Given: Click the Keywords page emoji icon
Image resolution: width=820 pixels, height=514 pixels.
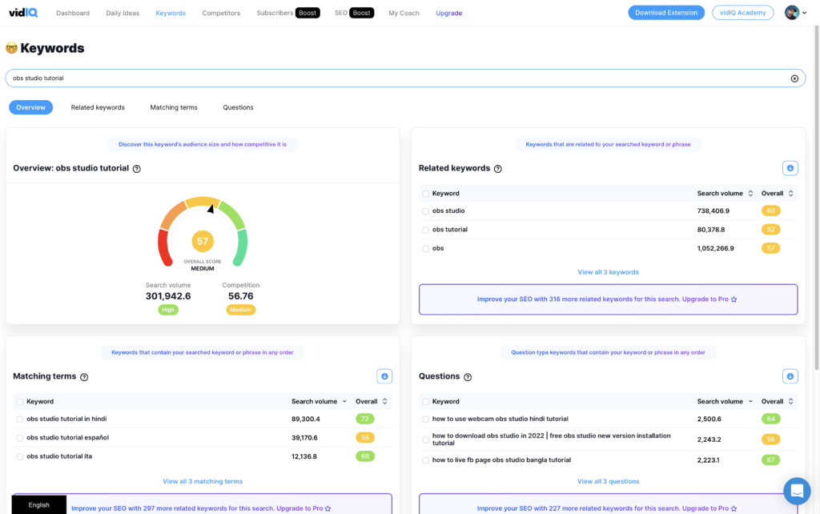Looking at the screenshot, I should coord(11,48).
